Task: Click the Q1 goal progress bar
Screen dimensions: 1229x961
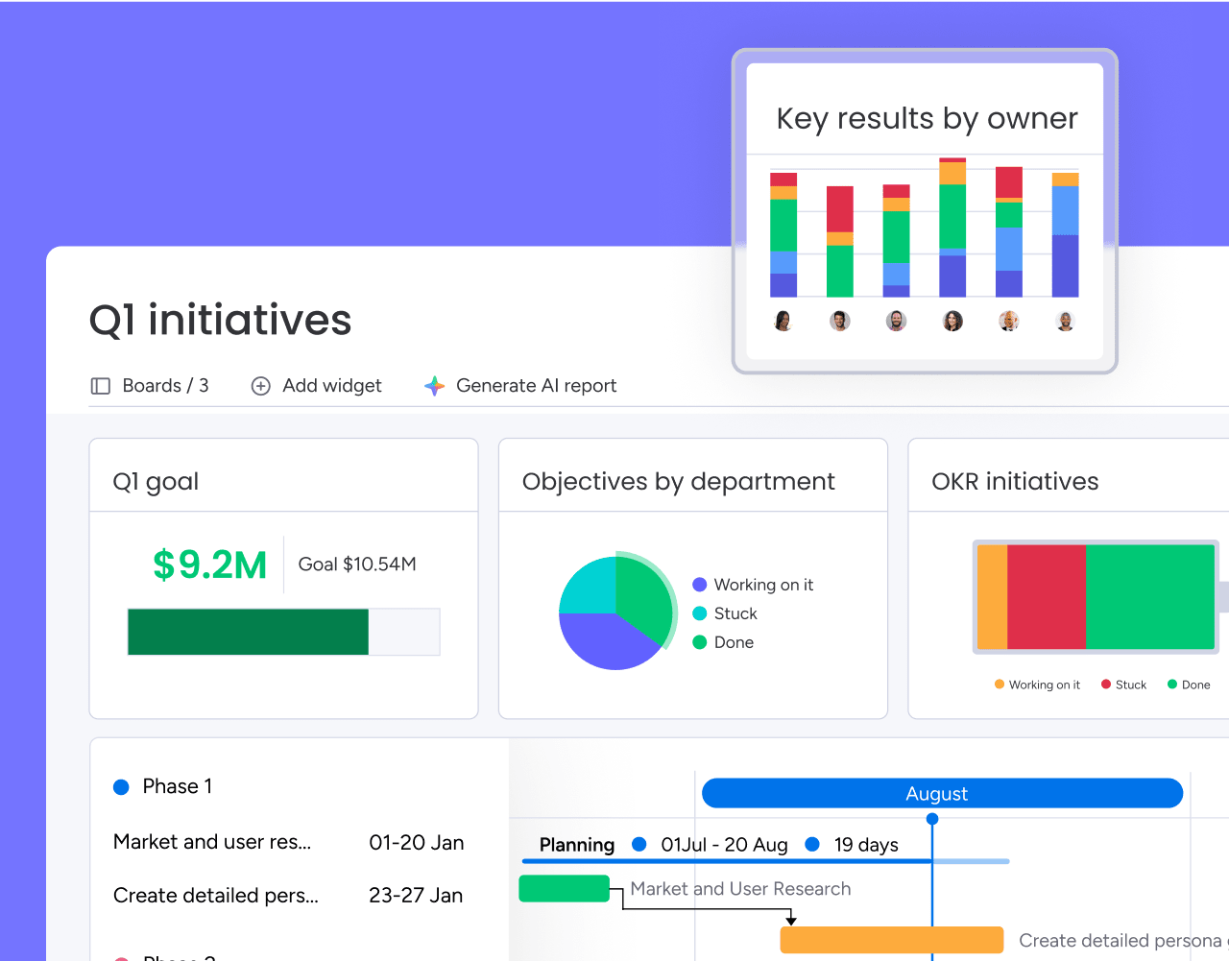Action: click(x=284, y=632)
